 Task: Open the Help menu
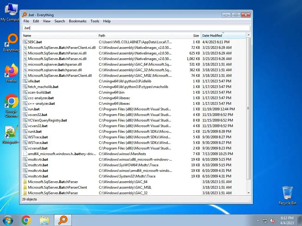[x=107, y=21]
